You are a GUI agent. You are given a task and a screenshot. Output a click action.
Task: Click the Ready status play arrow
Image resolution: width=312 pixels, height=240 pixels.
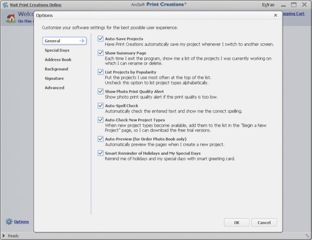(4, 236)
